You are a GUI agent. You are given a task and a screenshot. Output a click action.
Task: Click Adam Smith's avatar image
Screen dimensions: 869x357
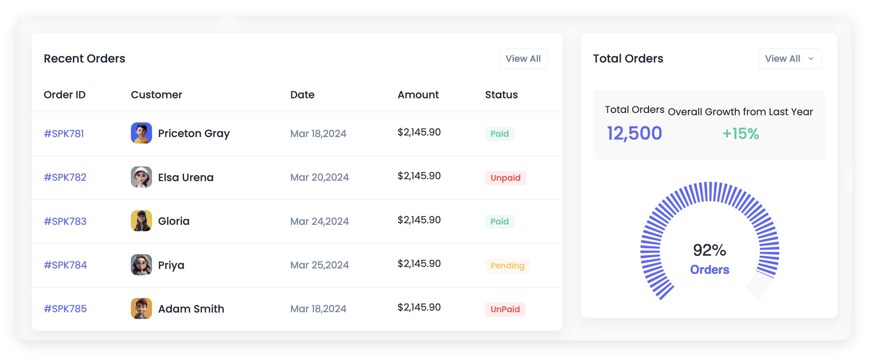(x=141, y=308)
